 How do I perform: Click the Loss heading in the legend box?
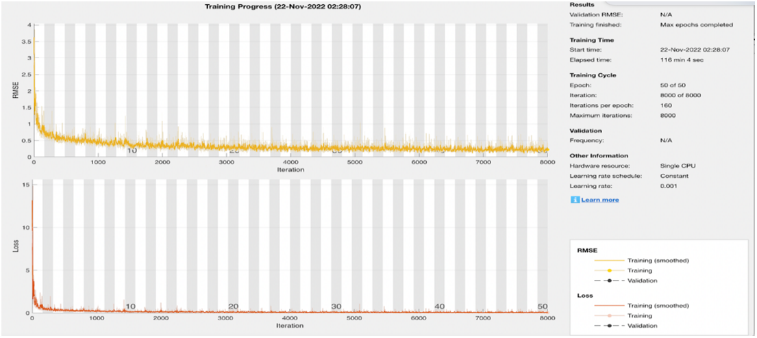click(584, 296)
